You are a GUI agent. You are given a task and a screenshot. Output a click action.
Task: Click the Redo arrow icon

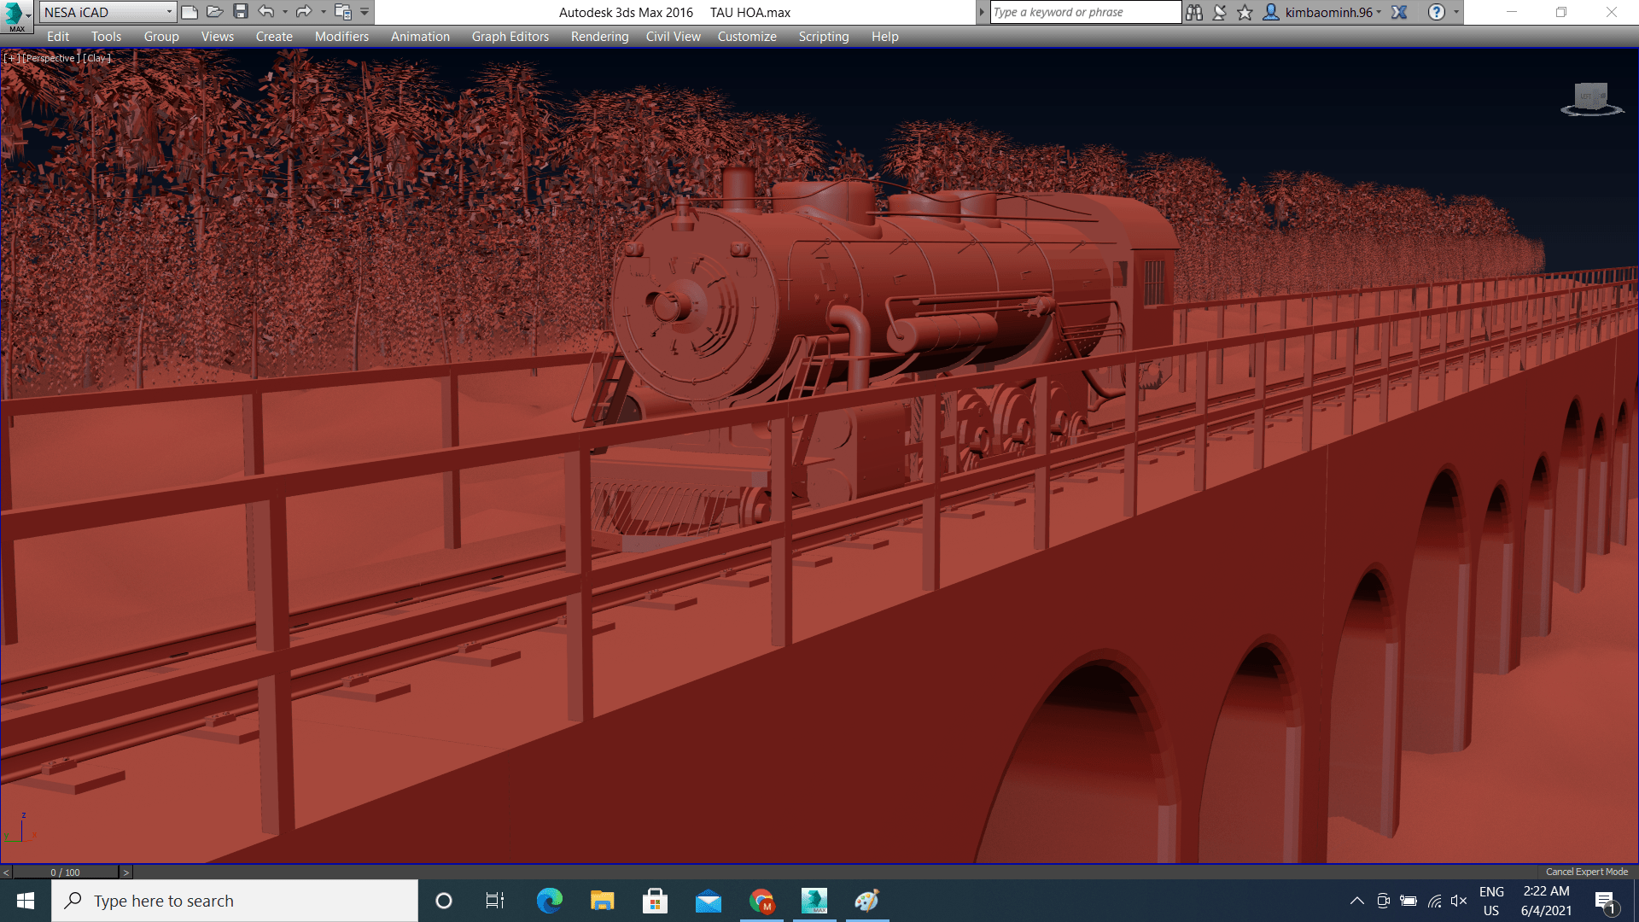(x=304, y=12)
